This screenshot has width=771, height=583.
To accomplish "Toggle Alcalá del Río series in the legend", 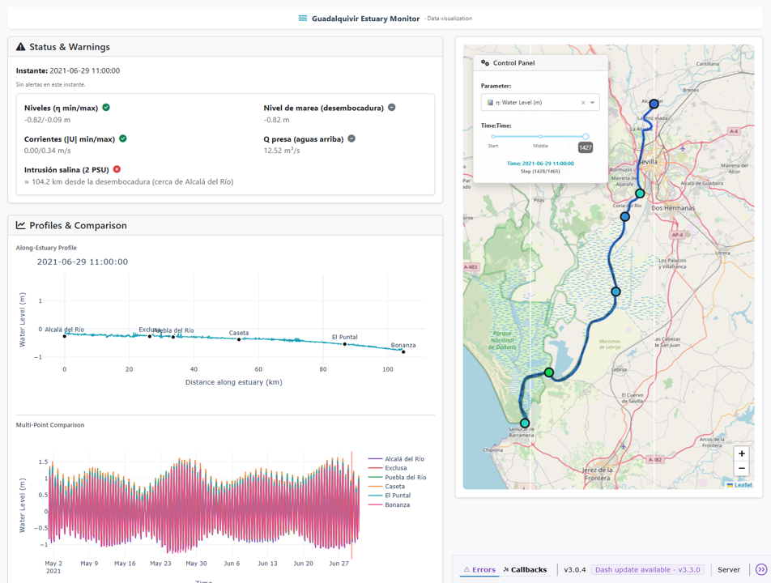I will [x=396, y=458].
